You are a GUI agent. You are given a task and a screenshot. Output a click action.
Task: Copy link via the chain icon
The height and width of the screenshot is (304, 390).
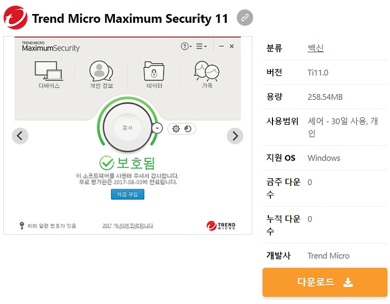245,18
